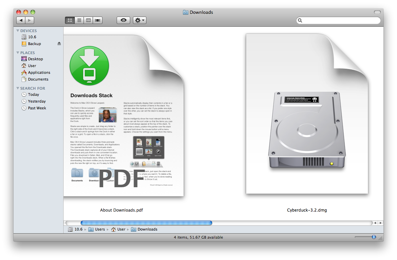Open the Action gear menu

click(140, 20)
